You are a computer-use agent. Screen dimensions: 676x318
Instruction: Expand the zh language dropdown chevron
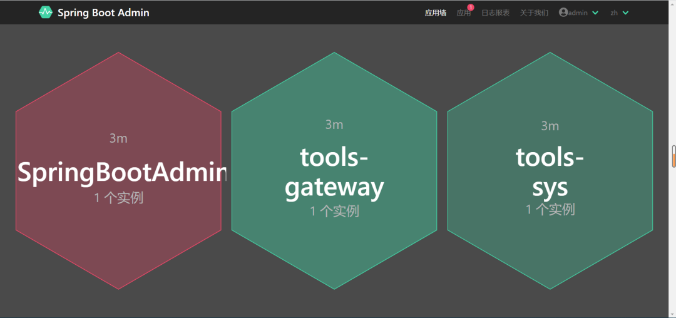point(625,13)
